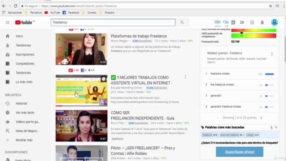Viewport: 286px width, 161px height.
Task: Open the Muestra bookmarks folder
Action: click(x=107, y=13)
